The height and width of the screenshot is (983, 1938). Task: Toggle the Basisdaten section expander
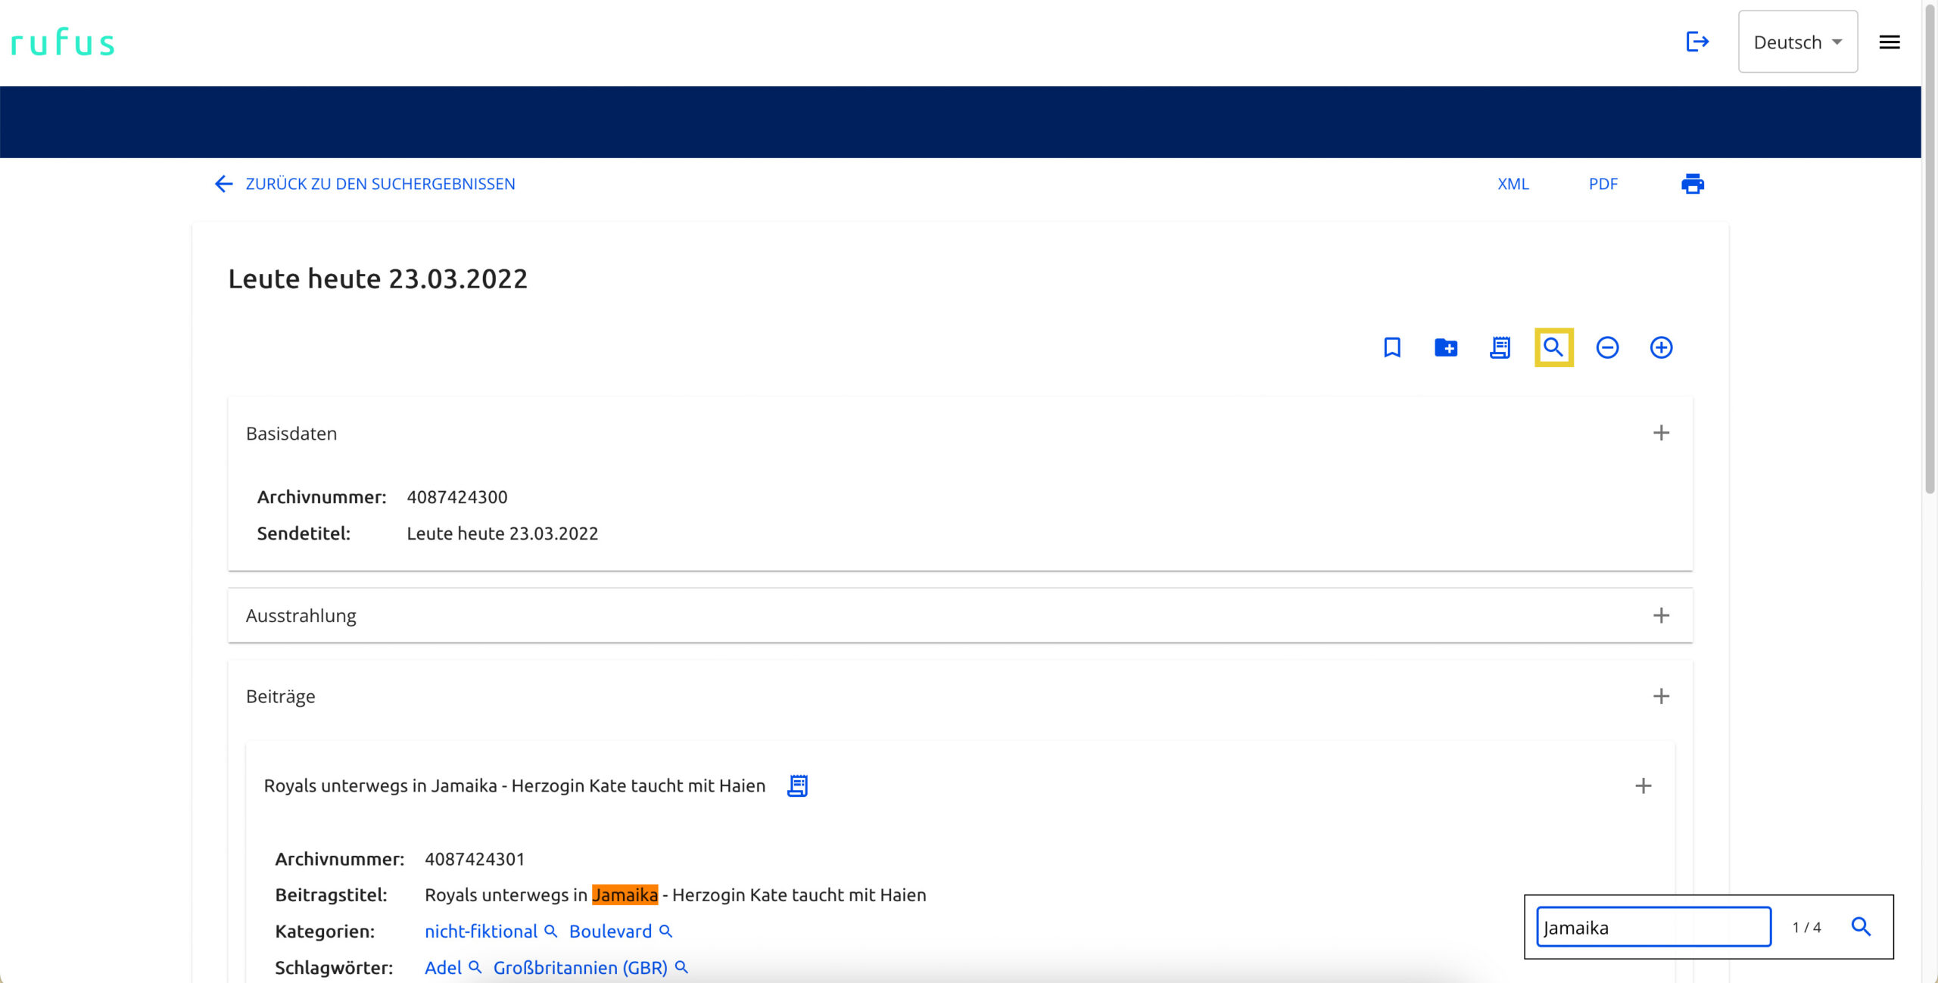point(1660,433)
